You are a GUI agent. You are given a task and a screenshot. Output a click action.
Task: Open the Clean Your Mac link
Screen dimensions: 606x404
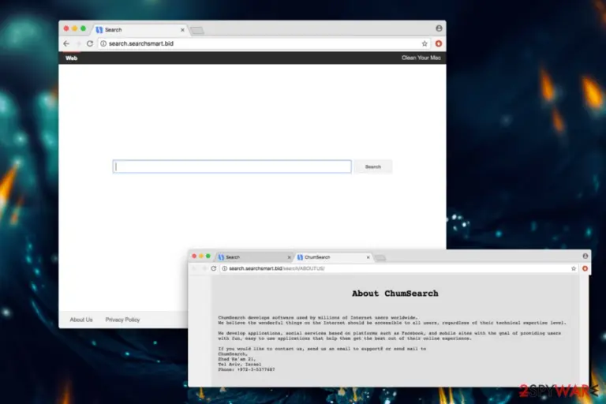(421, 58)
